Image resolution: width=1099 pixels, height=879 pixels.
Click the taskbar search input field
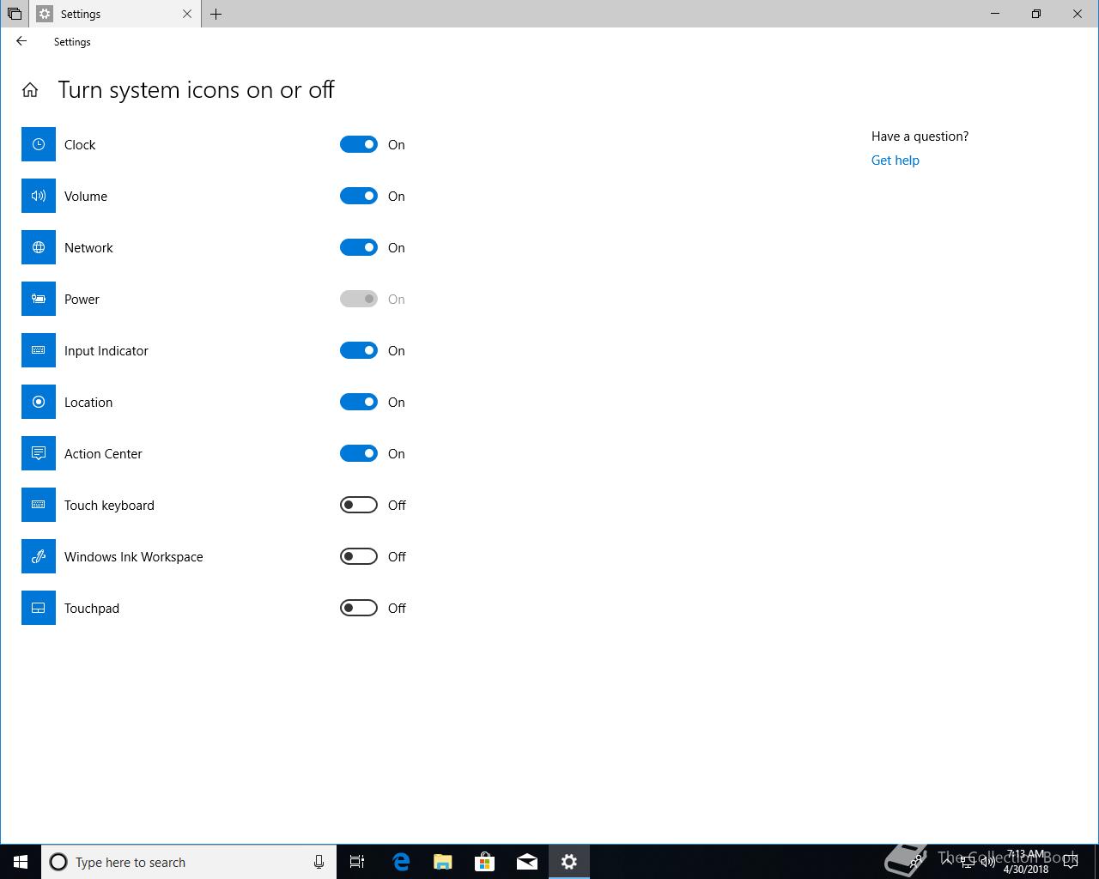(189, 862)
